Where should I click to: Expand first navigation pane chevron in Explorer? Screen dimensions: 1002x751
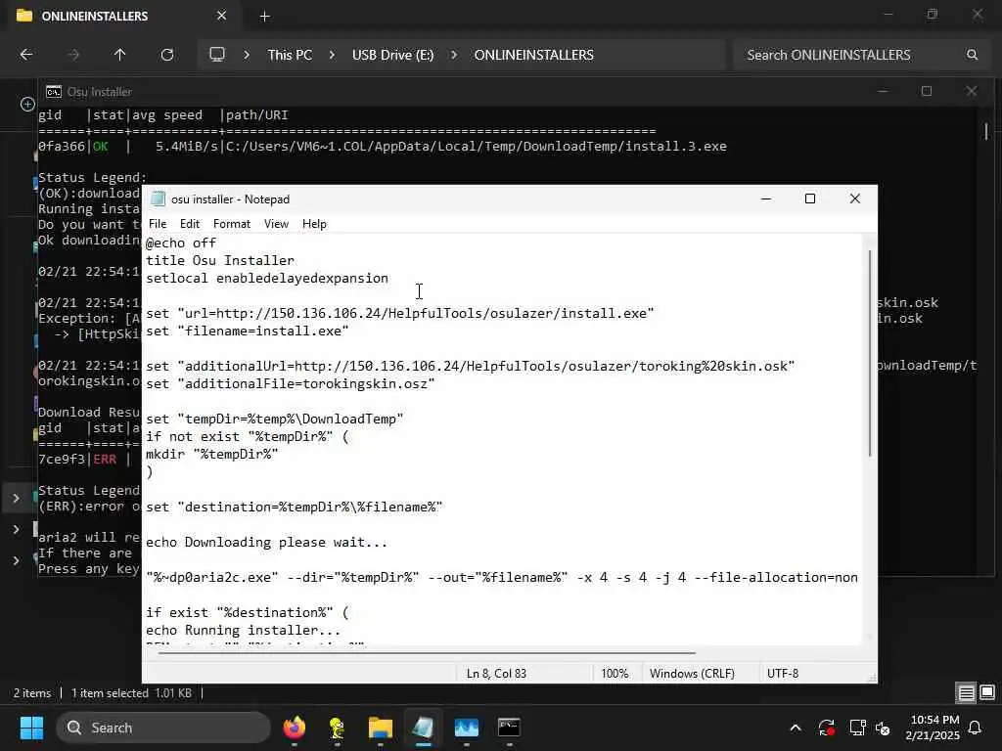click(x=16, y=498)
